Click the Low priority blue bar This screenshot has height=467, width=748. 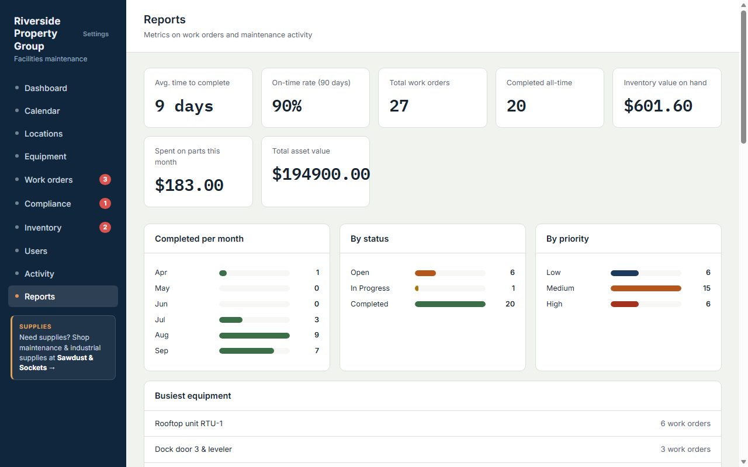click(x=625, y=273)
